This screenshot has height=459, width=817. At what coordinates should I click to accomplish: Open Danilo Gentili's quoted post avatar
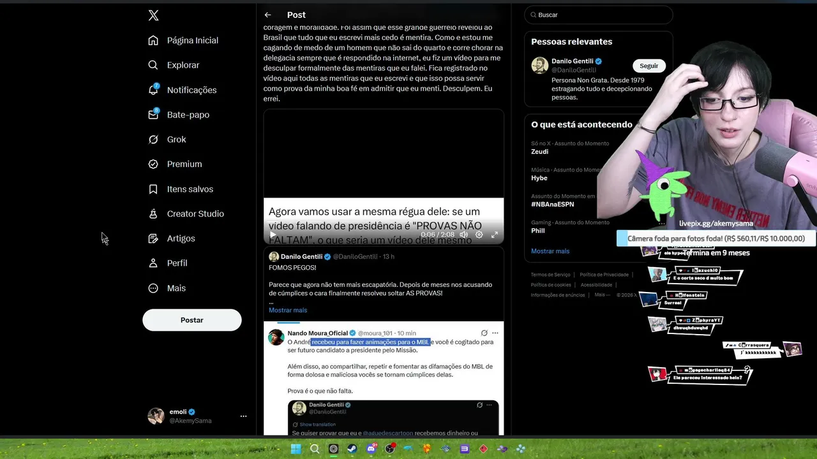click(x=274, y=256)
